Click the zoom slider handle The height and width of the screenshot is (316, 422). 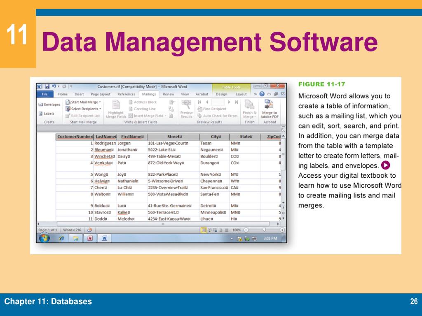pos(264,230)
